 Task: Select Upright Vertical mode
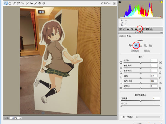146,45
